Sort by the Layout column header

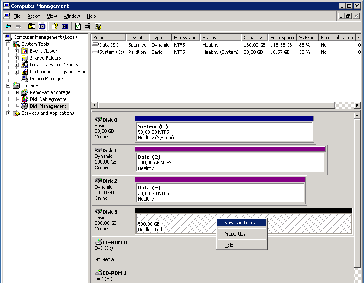click(137, 38)
